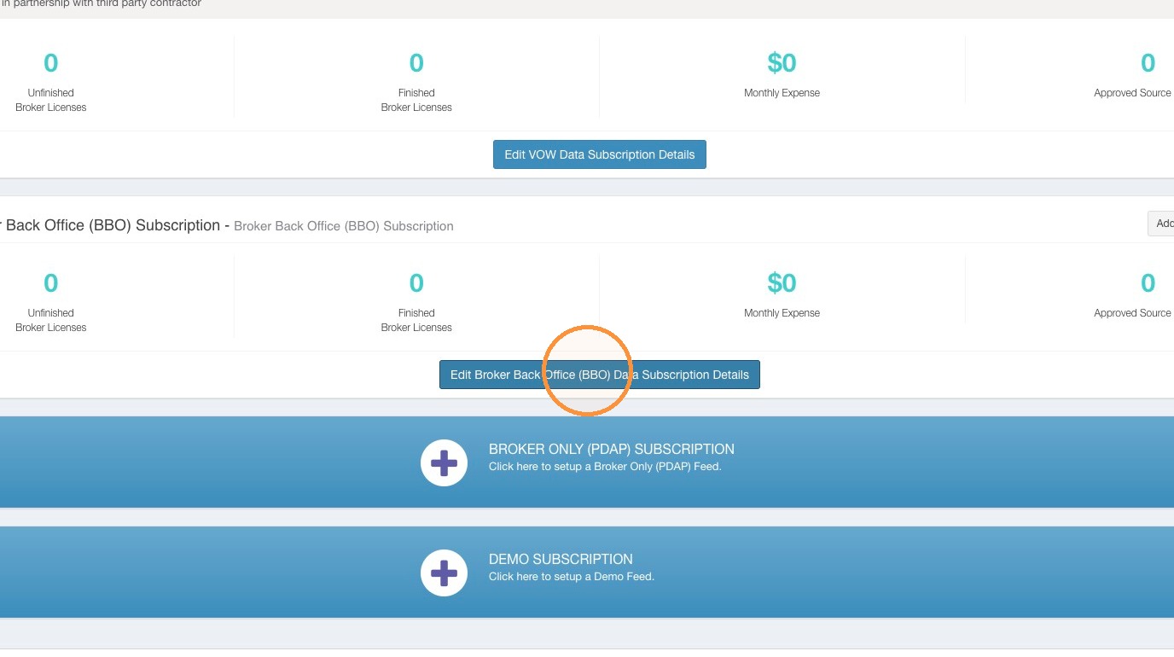Click Finished Broker Licenses count in BBO section
The image size is (1174, 657).
pos(416,282)
